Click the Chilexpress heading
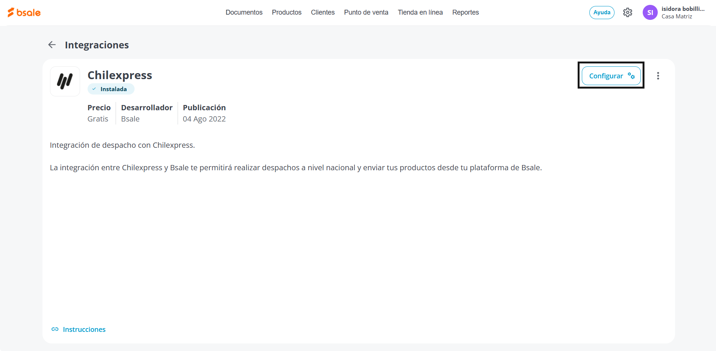The width and height of the screenshot is (716, 351). (120, 75)
